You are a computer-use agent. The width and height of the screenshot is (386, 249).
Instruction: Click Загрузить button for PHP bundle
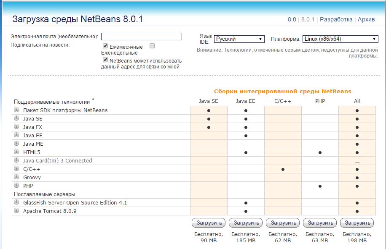pos(320,223)
